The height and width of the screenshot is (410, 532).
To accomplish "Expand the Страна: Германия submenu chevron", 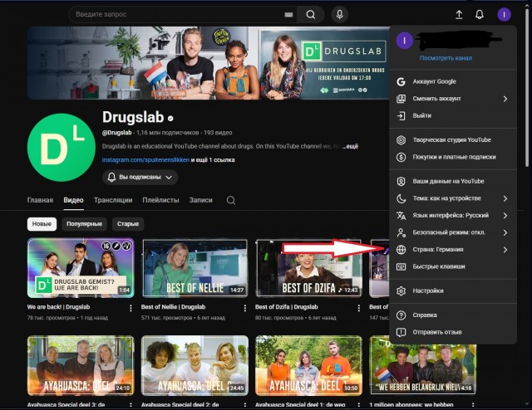I will click(x=505, y=250).
